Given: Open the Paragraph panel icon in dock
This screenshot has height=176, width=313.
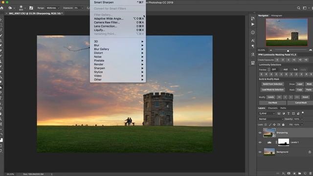Looking at the screenshot, I should coord(253,46).
